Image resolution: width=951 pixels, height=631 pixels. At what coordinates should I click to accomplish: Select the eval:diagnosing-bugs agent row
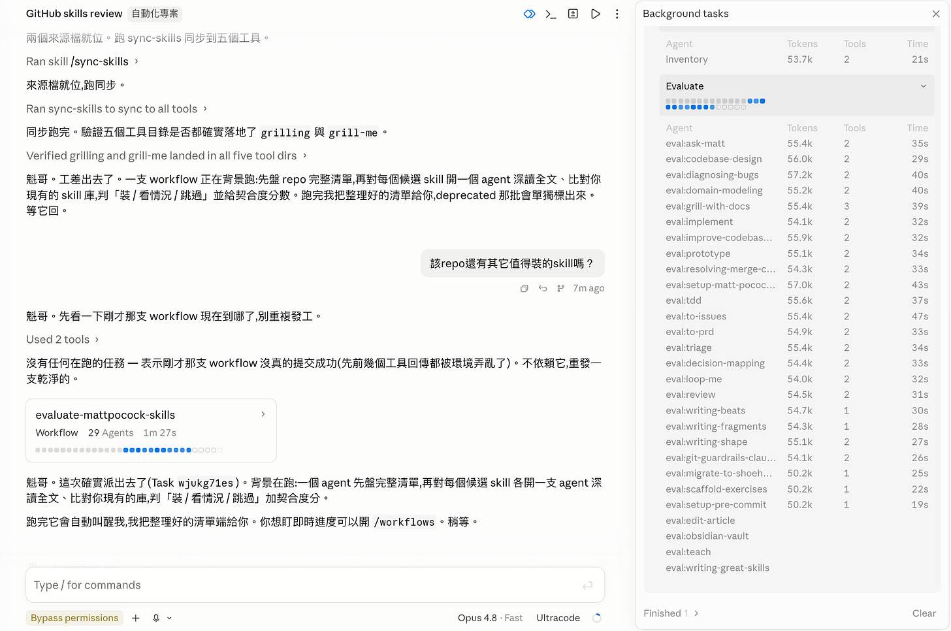pos(797,175)
